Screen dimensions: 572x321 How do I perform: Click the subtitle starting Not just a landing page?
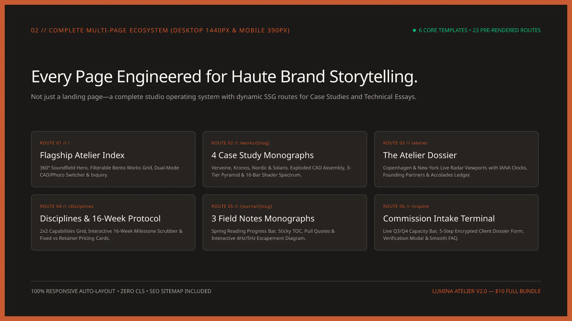224,97
